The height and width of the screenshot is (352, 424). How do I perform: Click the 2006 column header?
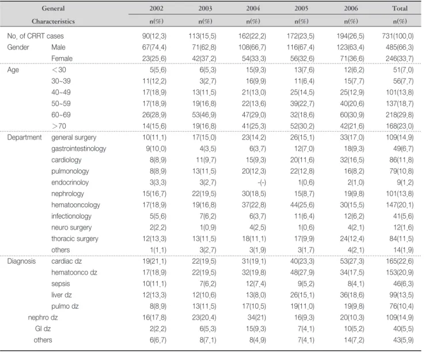click(x=351, y=9)
